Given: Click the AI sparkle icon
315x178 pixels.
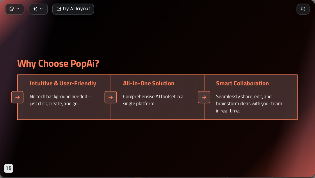Looking at the screenshot, I should 35,9.
